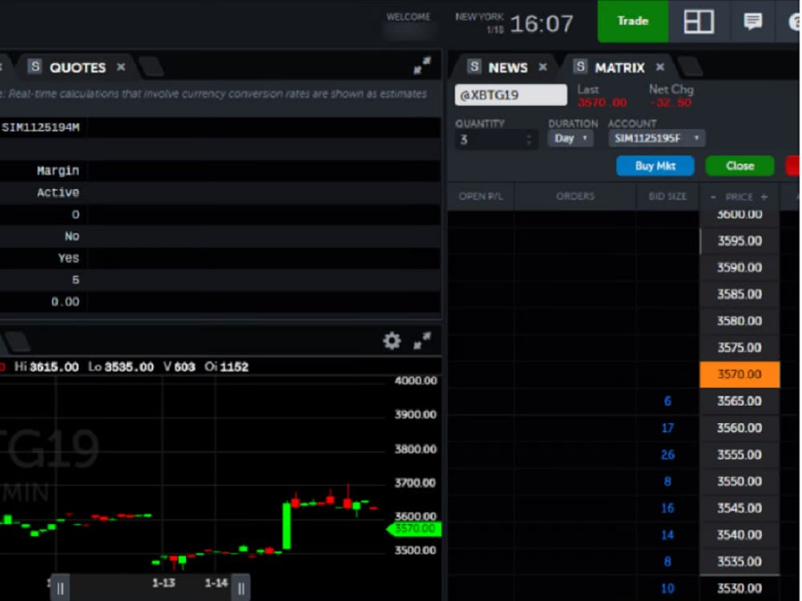Viewport: 802px width, 601px height.
Task: Click the 3545.00 price row
Action: (739, 509)
